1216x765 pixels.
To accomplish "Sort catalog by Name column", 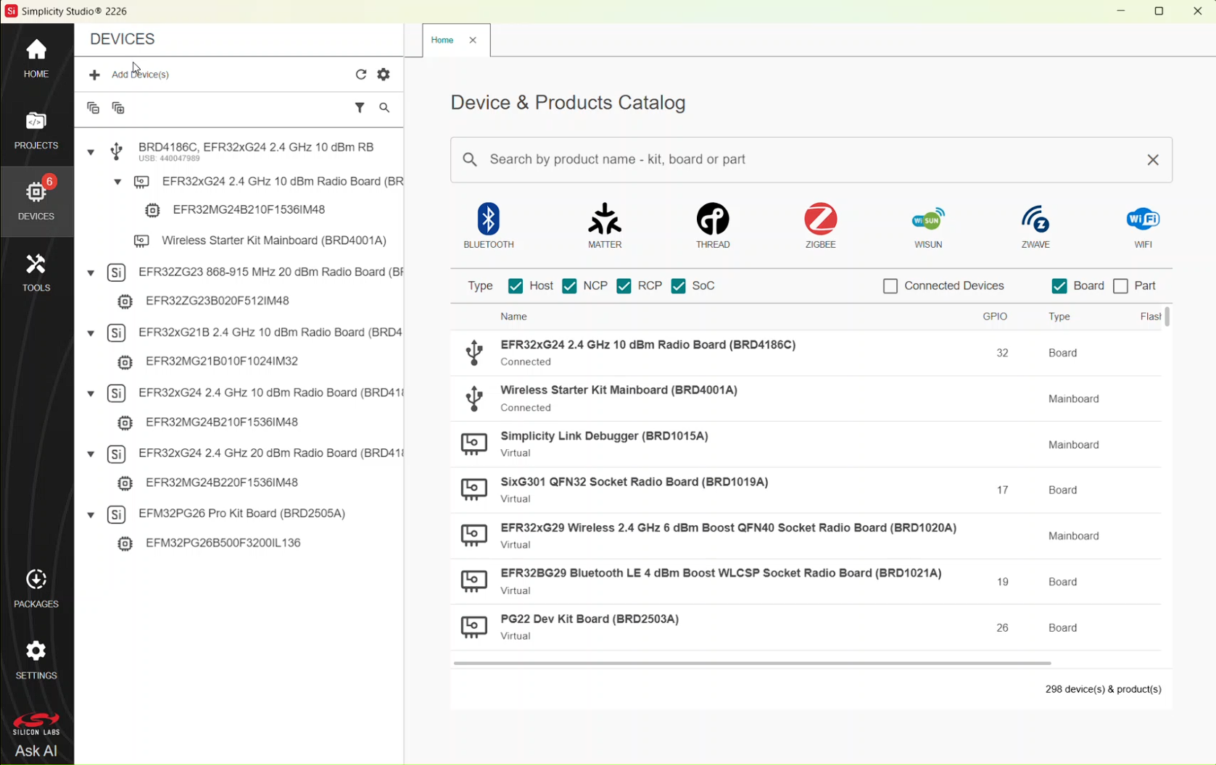I will (513, 317).
